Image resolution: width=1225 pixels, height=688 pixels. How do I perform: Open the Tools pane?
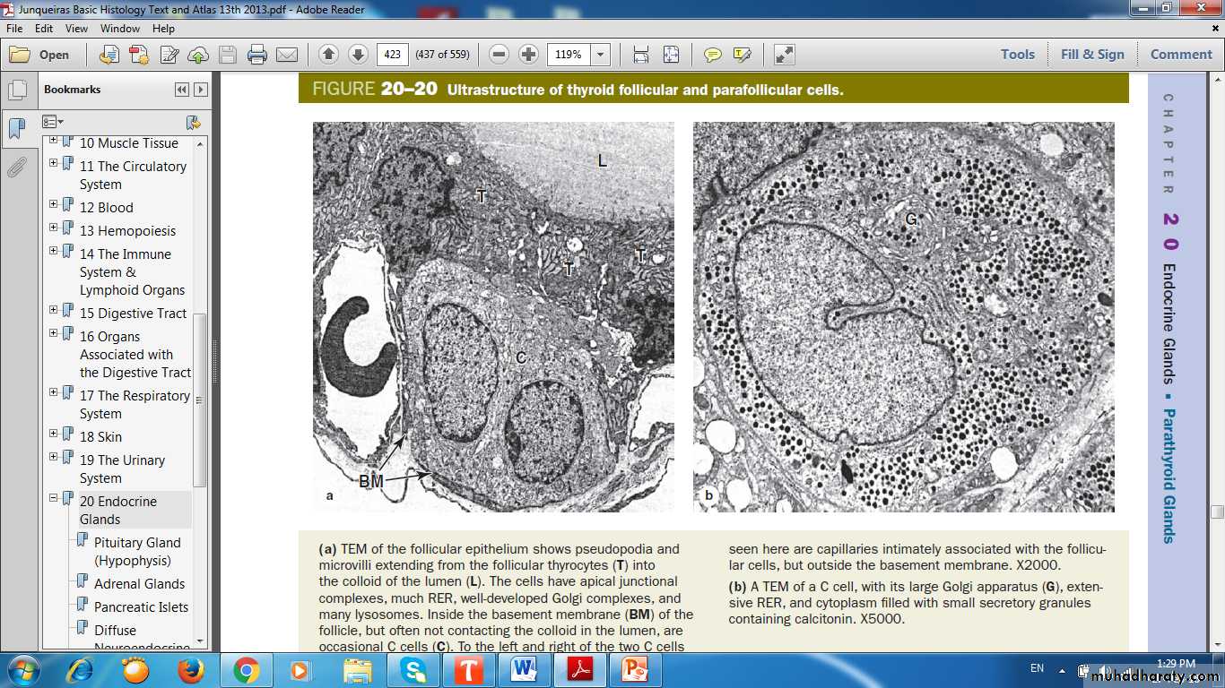point(1017,55)
